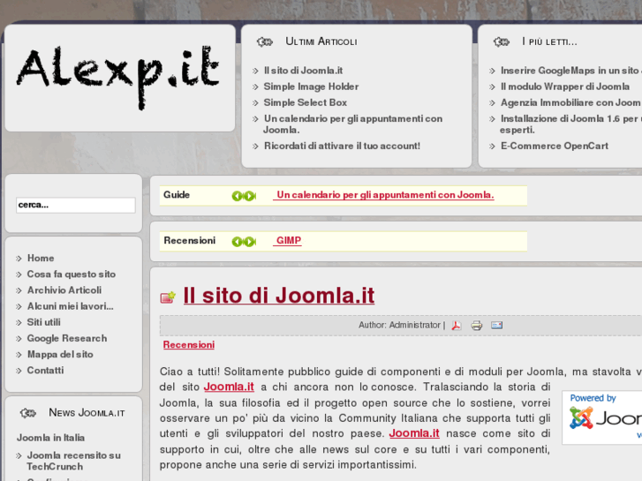Click the Alexp.it site logo
Viewport: 642px width, 481px height.
tap(118, 78)
